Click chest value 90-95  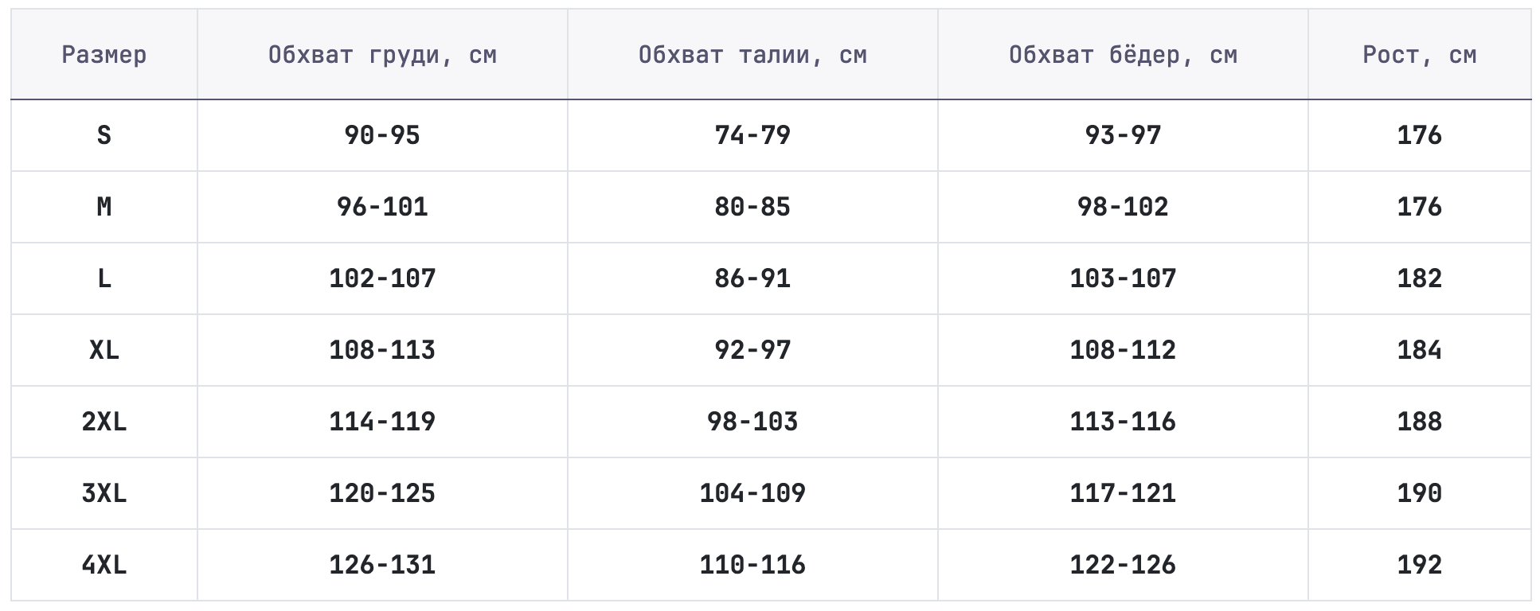pyautogui.click(x=382, y=135)
